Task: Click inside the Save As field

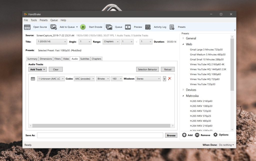Action: [x=100, y=135]
